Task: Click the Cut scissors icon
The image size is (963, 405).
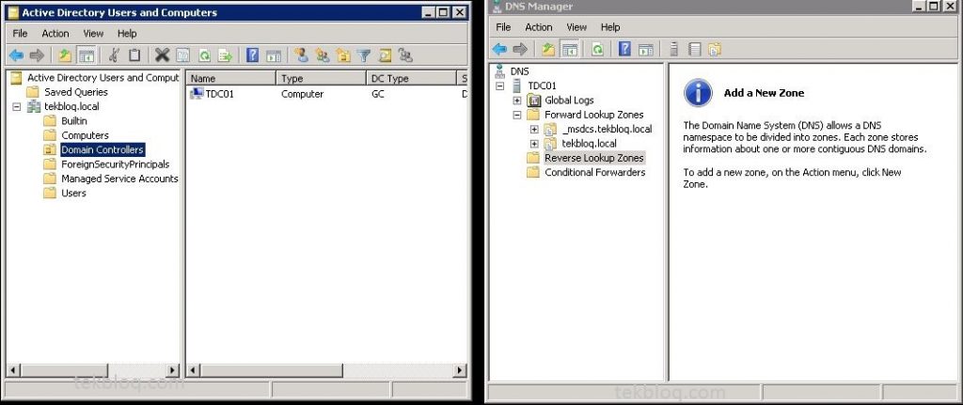Action: tap(114, 55)
